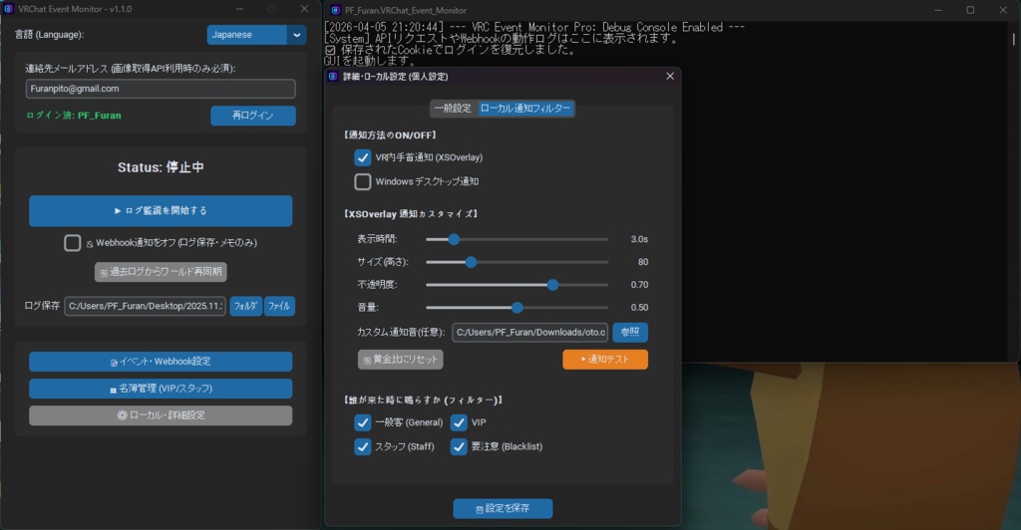Click the 3.0s display time value
This screenshot has height=530, width=1021.
pyautogui.click(x=639, y=239)
